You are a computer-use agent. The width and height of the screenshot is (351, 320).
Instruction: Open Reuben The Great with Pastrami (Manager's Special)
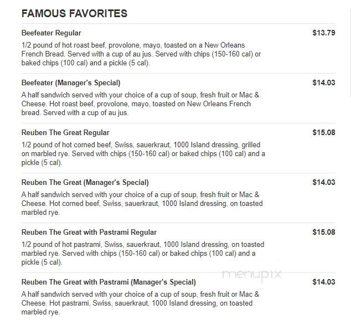pyautogui.click(x=109, y=282)
